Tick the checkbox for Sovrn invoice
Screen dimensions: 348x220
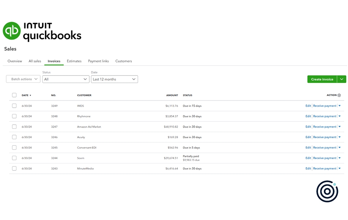[x=14, y=158]
